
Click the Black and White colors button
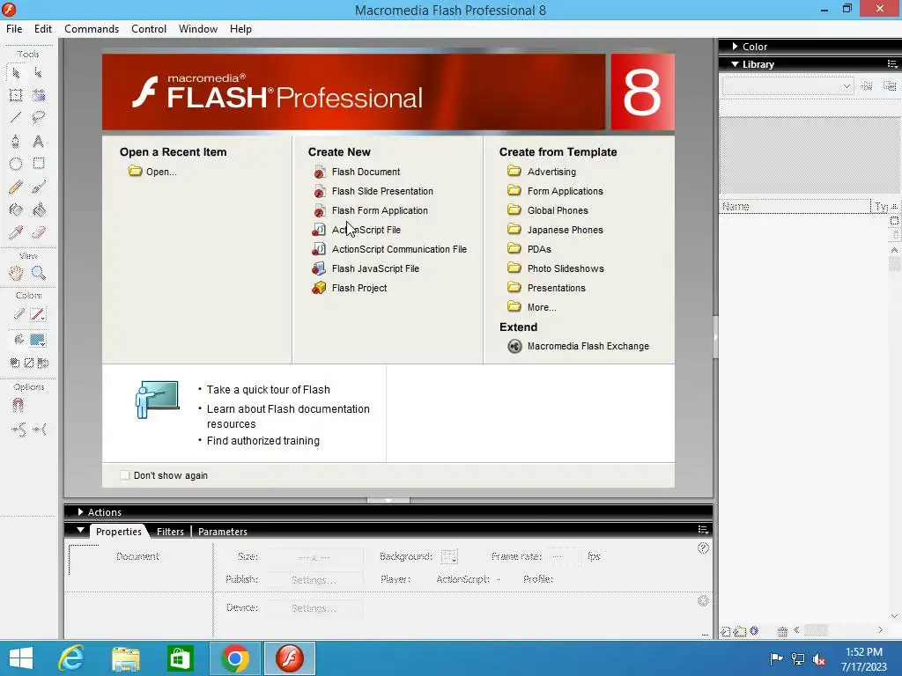[15, 363]
